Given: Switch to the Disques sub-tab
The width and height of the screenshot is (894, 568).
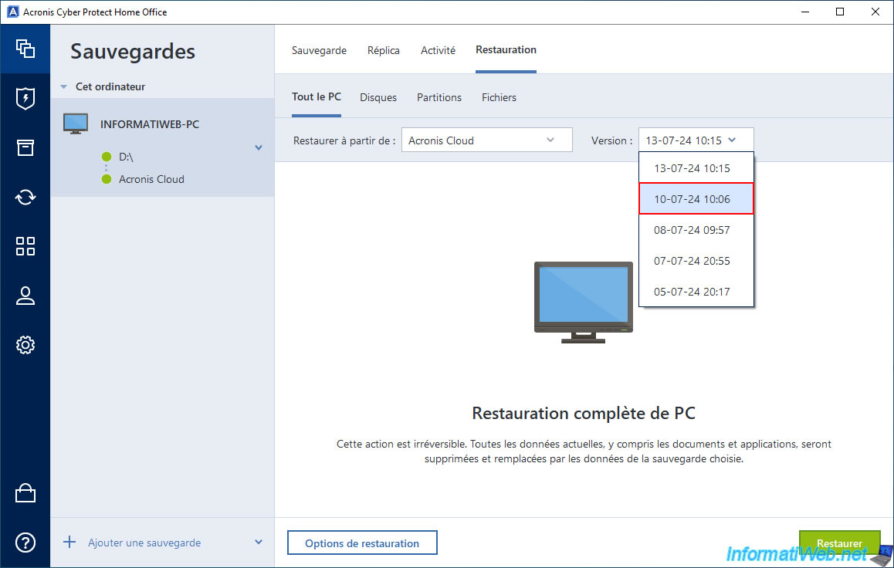Looking at the screenshot, I should (x=378, y=97).
